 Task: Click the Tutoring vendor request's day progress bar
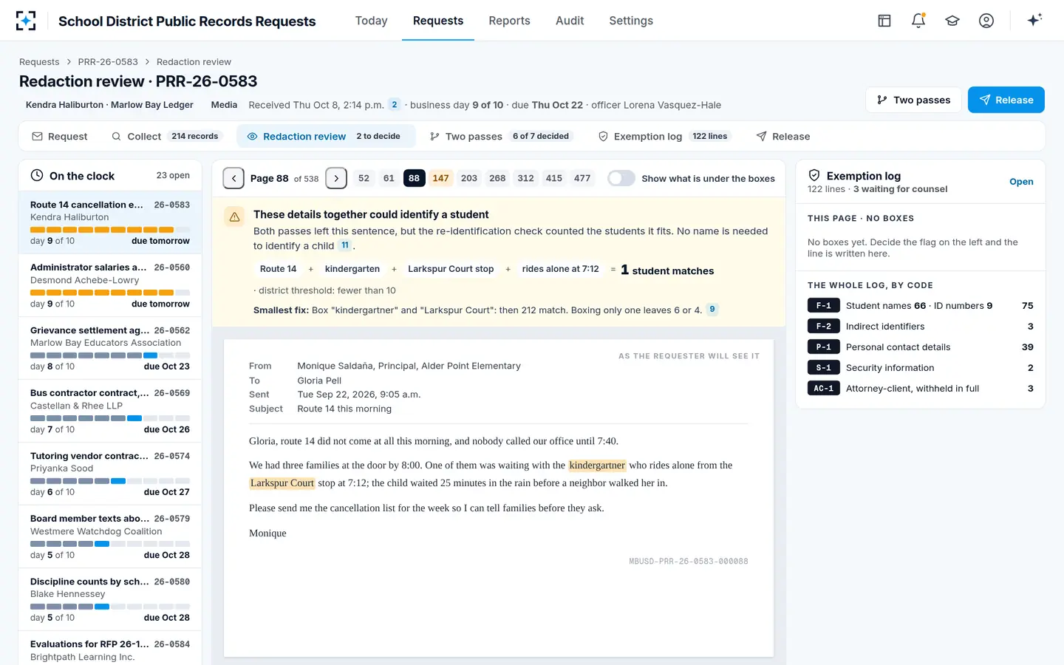[110, 481]
